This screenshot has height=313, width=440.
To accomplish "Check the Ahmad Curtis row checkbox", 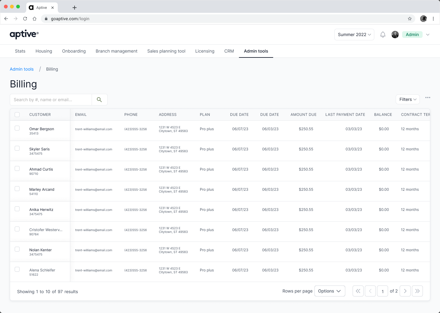I will (x=17, y=168).
